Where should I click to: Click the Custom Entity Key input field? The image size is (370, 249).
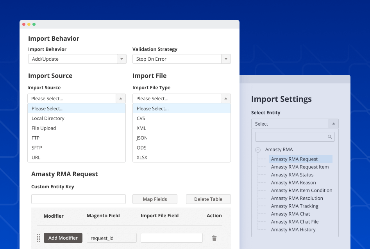78,199
